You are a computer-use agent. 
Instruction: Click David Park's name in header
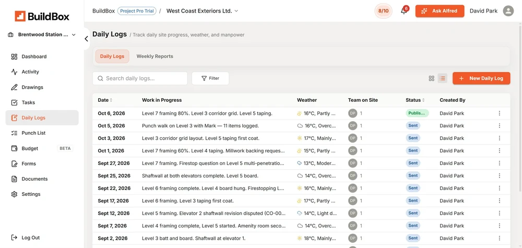point(483,11)
